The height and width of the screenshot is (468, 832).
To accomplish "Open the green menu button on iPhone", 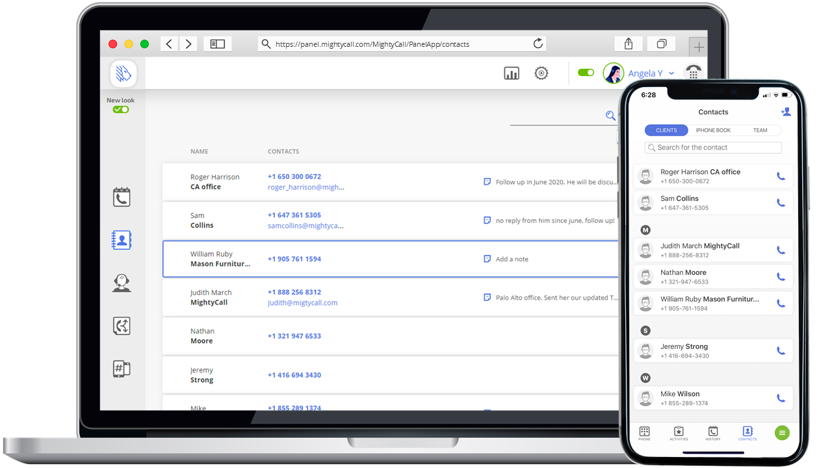I will coord(782,432).
